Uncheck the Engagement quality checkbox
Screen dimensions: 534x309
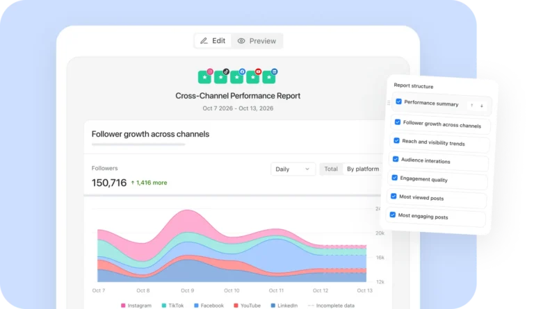coord(395,178)
